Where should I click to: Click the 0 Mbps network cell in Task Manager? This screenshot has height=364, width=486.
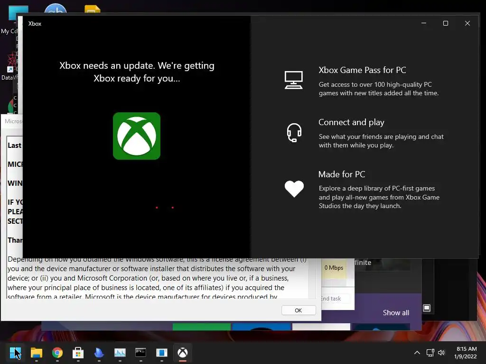click(334, 268)
